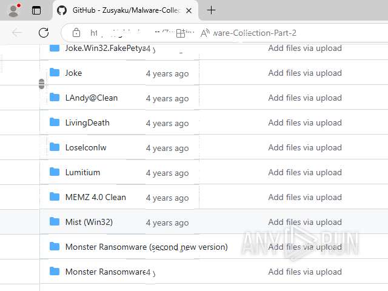This screenshot has width=388, height=291.
Task: Open commit message in LoseIconIw row
Action: (x=305, y=147)
